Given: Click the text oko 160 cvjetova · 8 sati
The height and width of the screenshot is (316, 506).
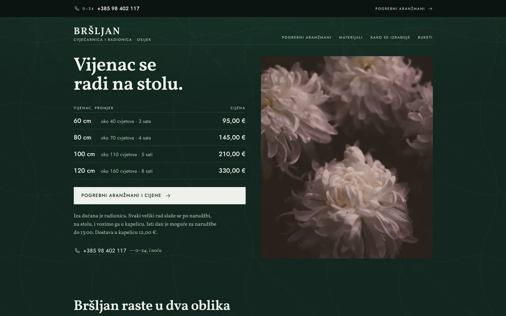Looking at the screenshot, I should (x=126, y=171).
